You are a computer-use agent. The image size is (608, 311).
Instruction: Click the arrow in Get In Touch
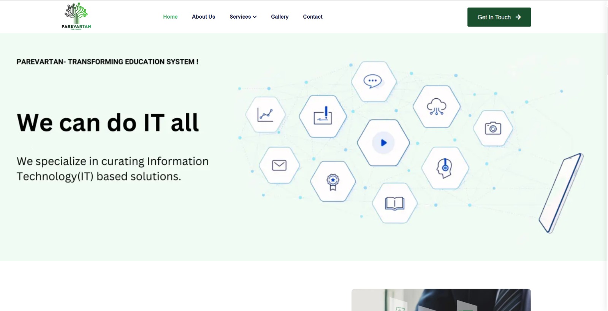tap(518, 17)
